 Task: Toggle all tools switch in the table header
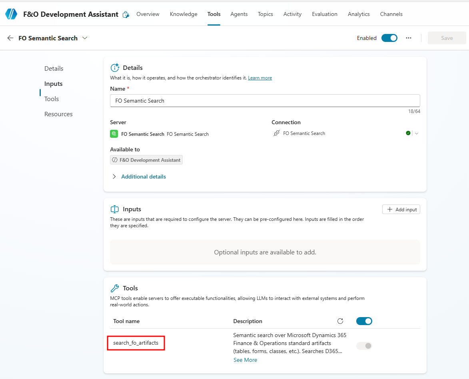coord(364,321)
